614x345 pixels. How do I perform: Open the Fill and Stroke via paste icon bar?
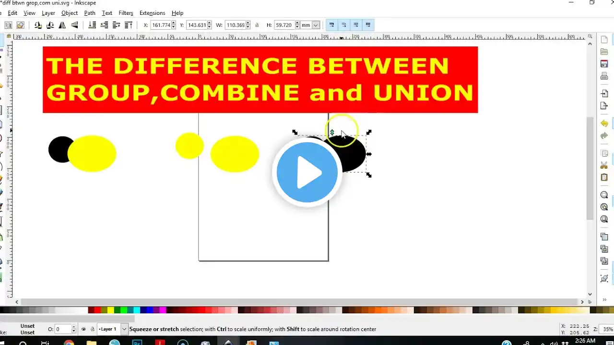click(604, 278)
